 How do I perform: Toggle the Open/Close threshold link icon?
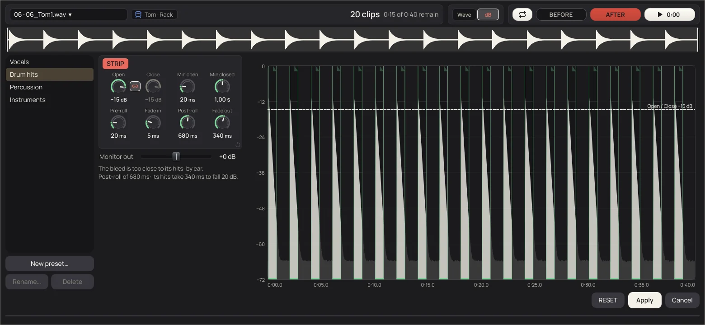click(135, 86)
